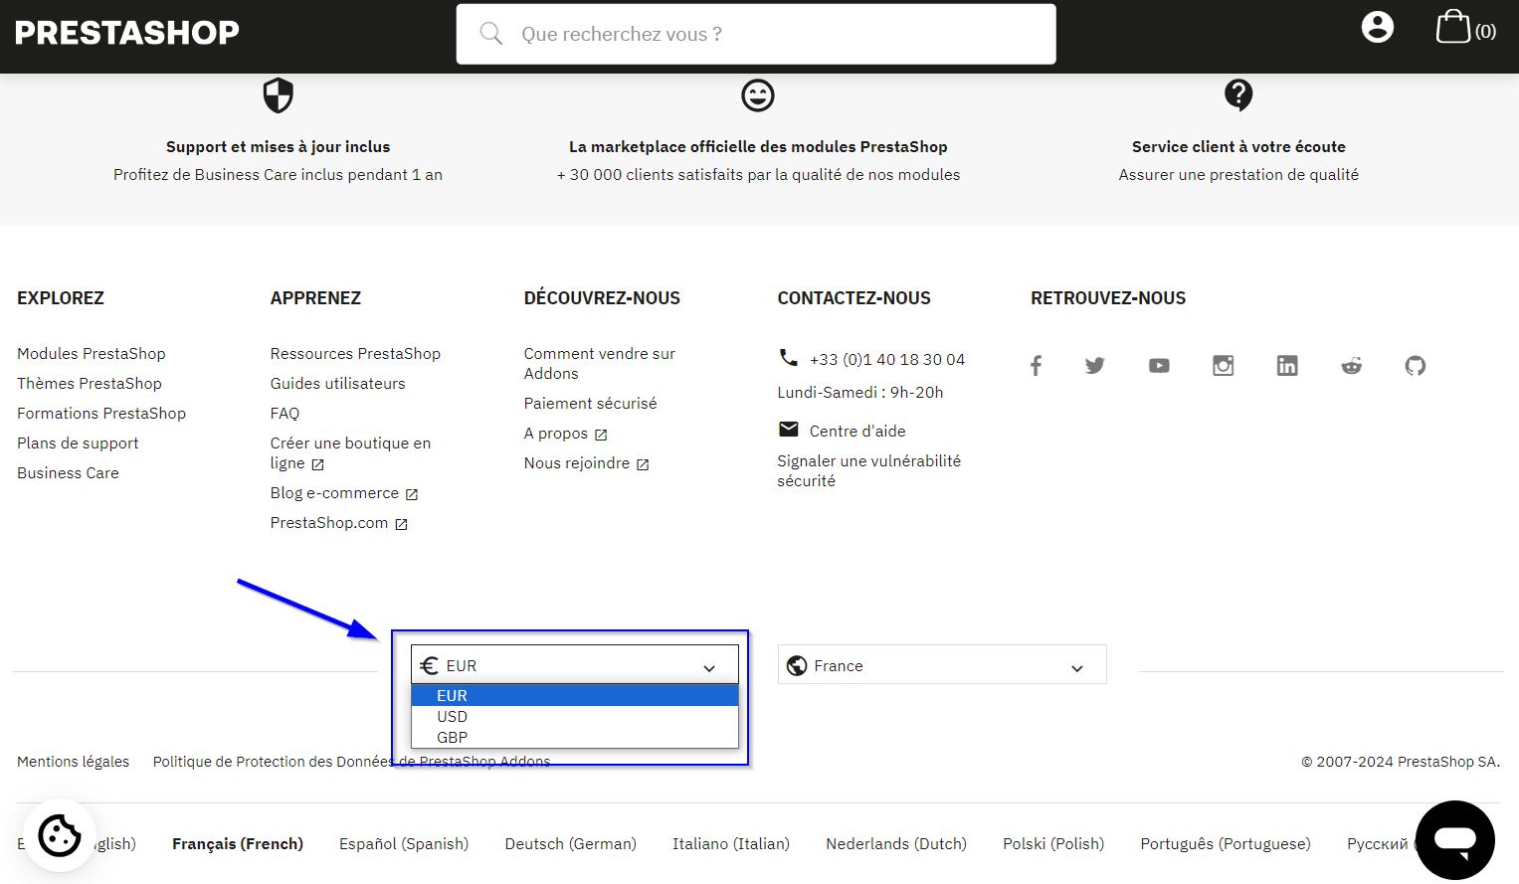Go to Centre d'aide
The height and width of the screenshot is (884, 1519).
coord(856,432)
